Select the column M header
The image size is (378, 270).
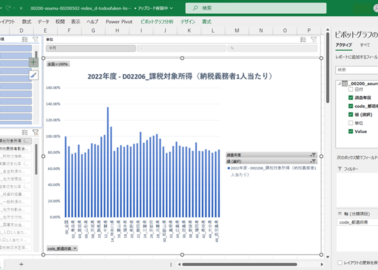237,31
